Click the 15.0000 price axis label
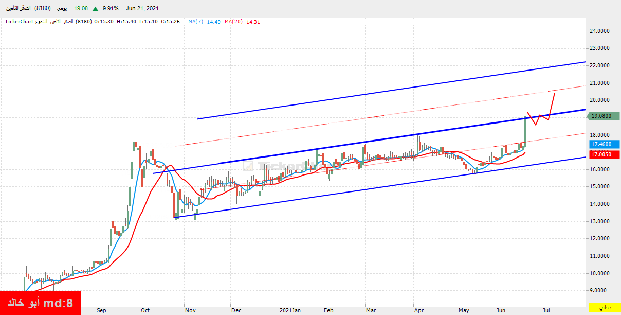Image resolution: width=621 pixels, height=315 pixels. tap(600, 186)
